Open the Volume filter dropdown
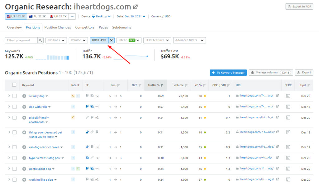The width and height of the screenshot is (319, 185). tap(78, 40)
